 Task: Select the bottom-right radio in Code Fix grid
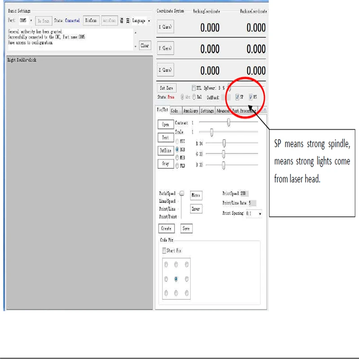tap(187, 293)
